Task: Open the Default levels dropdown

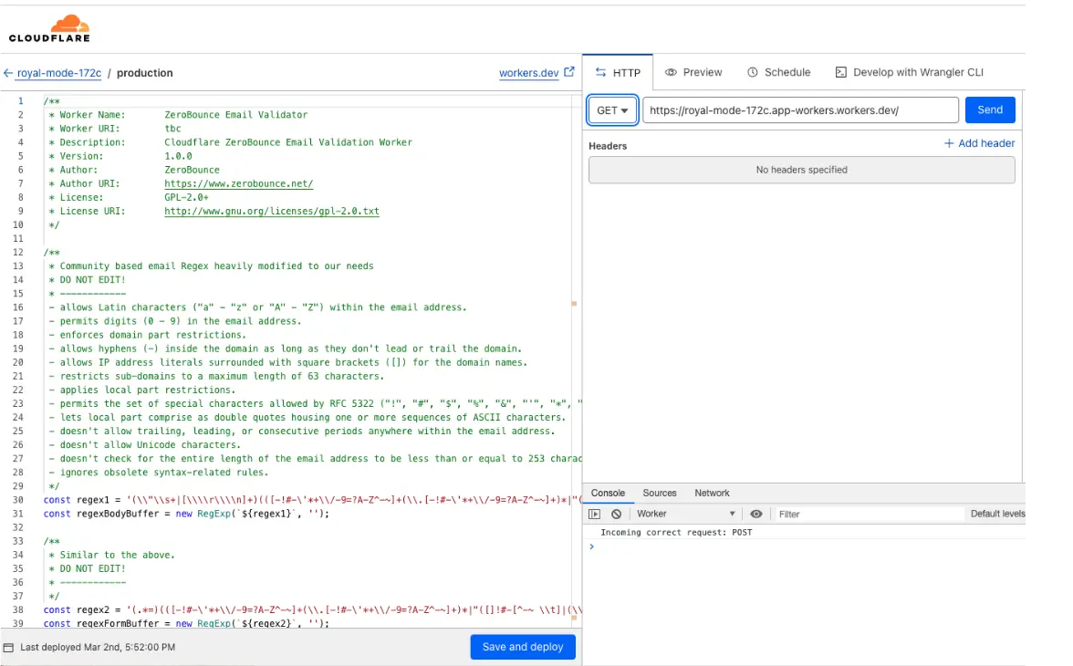Action: [997, 514]
